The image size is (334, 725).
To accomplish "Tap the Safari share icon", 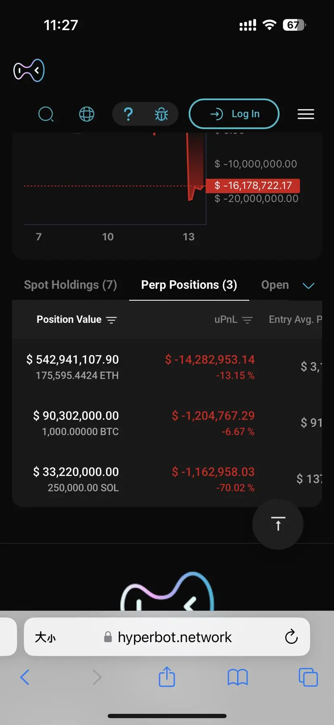I will coord(167,677).
